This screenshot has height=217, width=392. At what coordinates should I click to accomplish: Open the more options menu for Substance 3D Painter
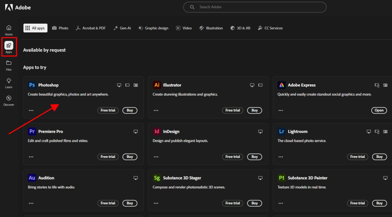click(281, 203)
